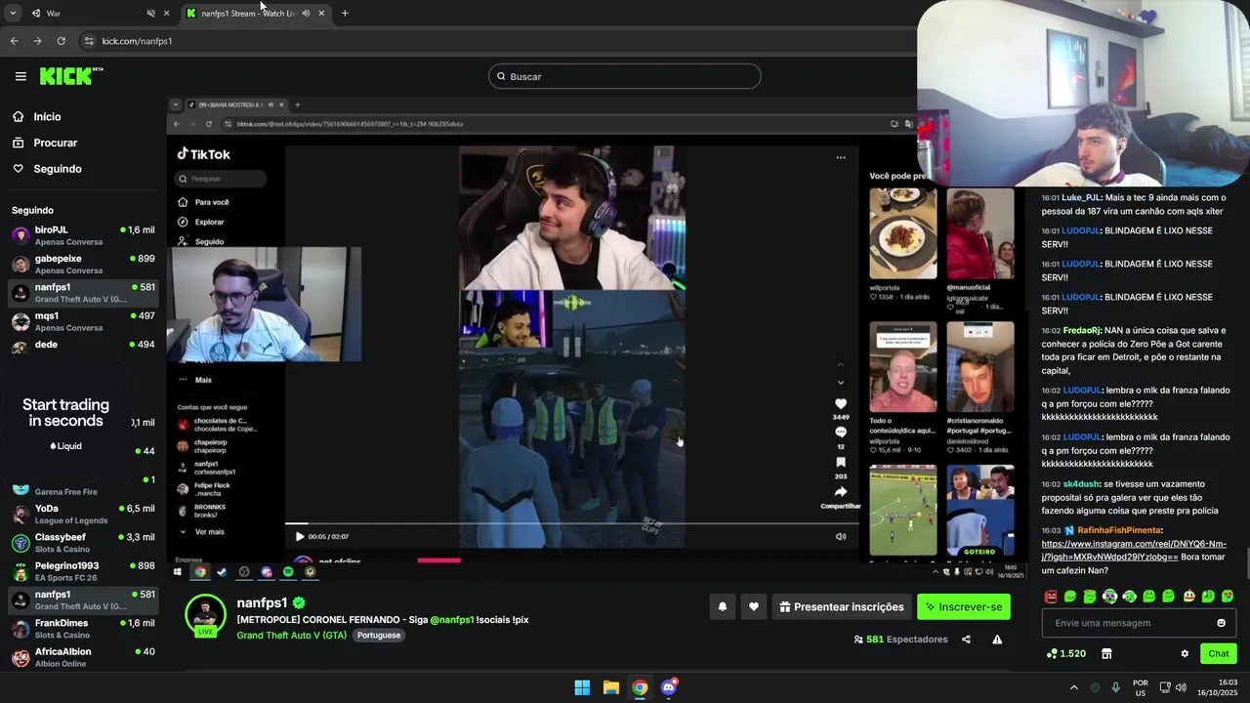
Task: Mute the nanfps1 Stream tab audio
Action: pos(306,13)
